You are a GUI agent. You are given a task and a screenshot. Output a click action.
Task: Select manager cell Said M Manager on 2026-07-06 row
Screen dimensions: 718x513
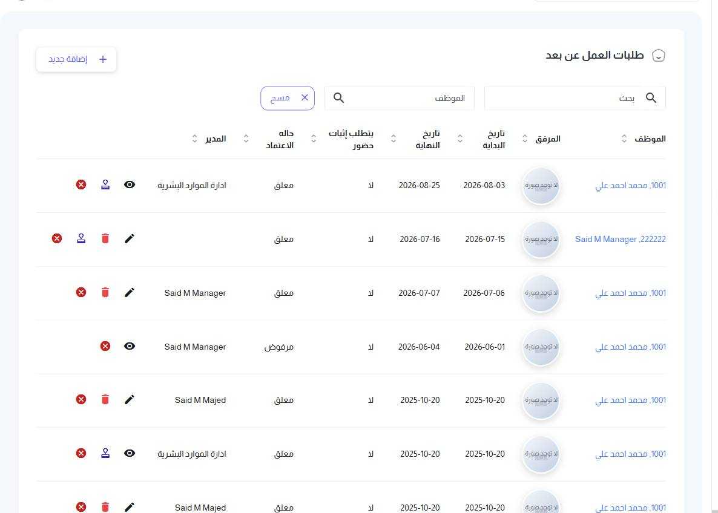pos(195,293)
